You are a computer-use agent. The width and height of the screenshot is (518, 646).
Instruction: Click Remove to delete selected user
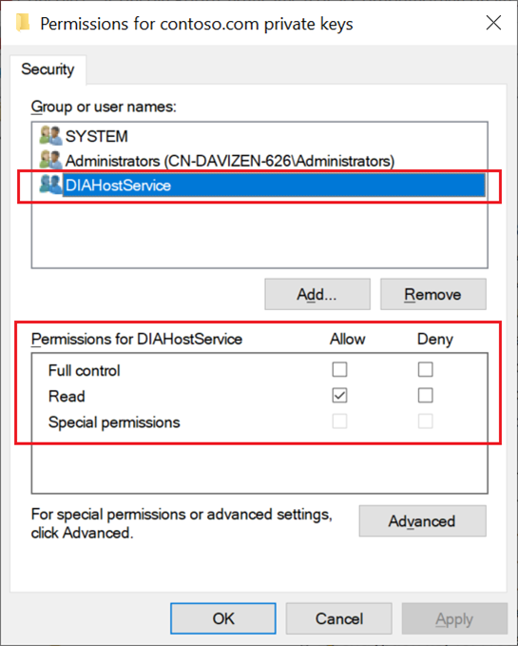pos(432,294)
